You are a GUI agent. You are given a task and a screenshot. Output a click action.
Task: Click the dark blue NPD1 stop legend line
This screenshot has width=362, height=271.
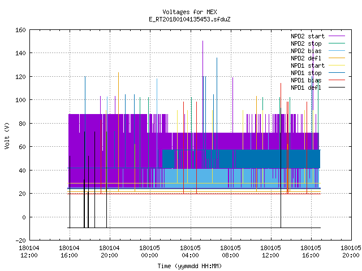[x=337, y=73]
